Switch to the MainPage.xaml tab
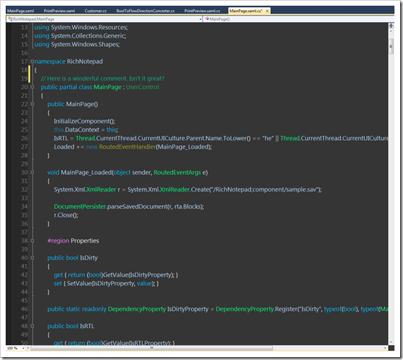Screen dimensions: 403x360 [21, 11]
